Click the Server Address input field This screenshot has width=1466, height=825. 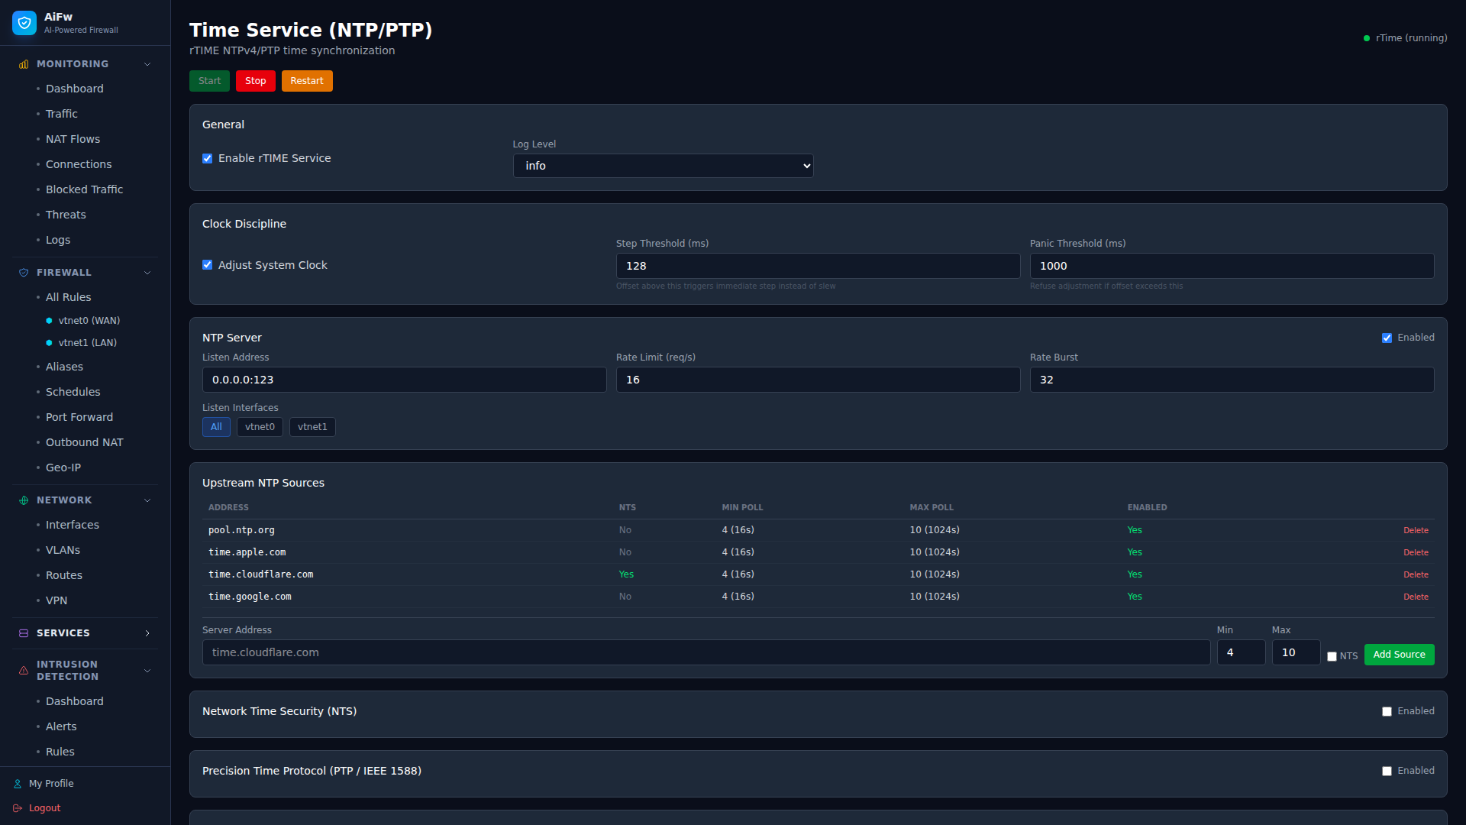click(706, 652)
